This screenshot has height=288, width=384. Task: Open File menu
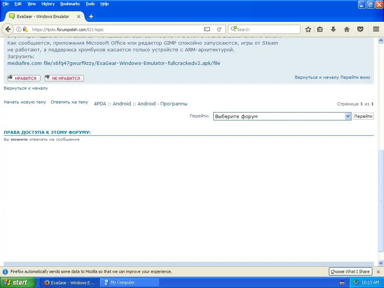[6, 4]
